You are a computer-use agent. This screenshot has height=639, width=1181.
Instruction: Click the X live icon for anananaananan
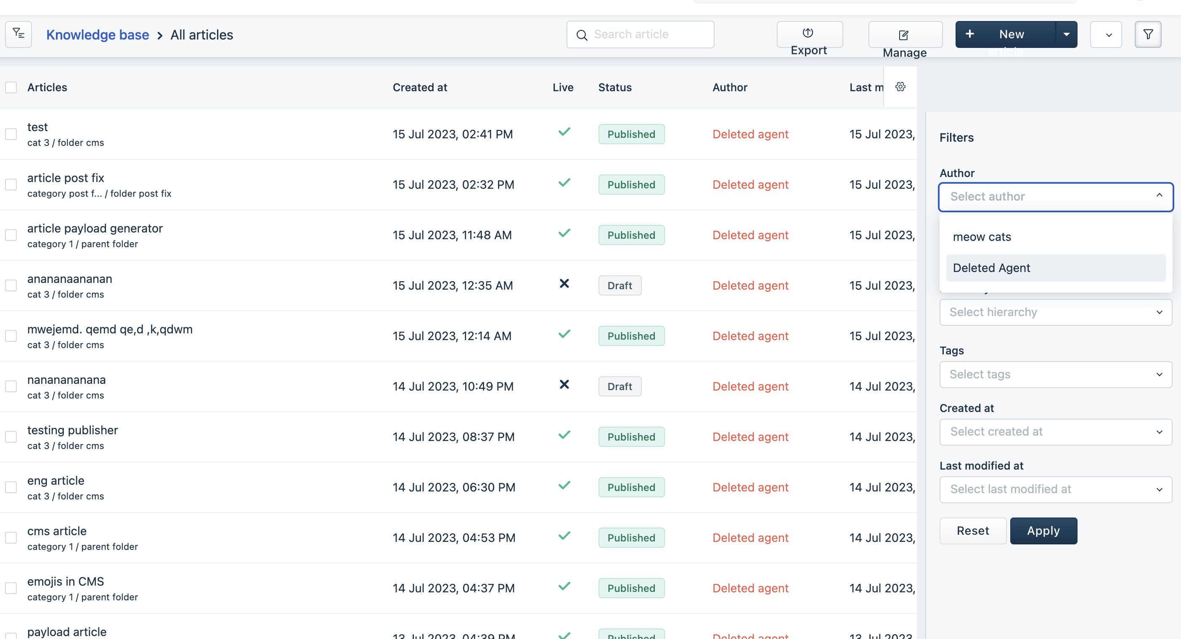(x=564, y=284)
